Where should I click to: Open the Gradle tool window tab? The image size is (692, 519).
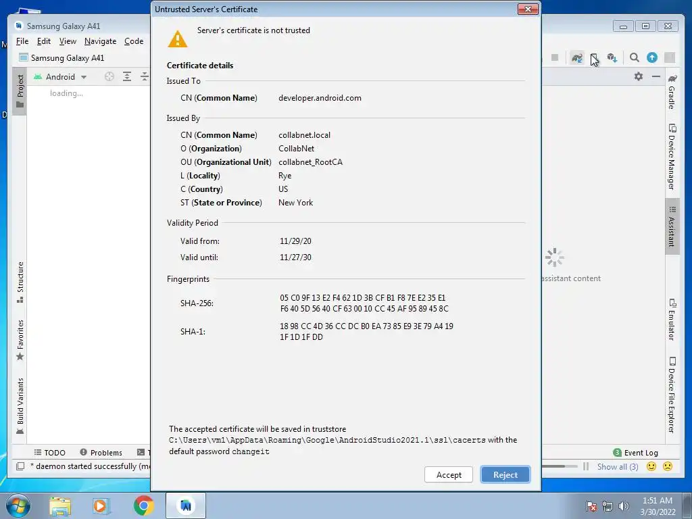(x=672, y=91)
